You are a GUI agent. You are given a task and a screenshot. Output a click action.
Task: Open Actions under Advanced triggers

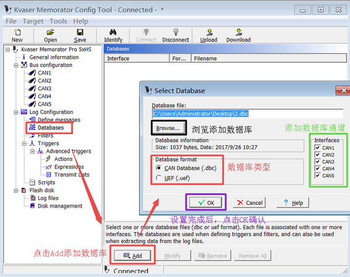(x=64, y=159)
